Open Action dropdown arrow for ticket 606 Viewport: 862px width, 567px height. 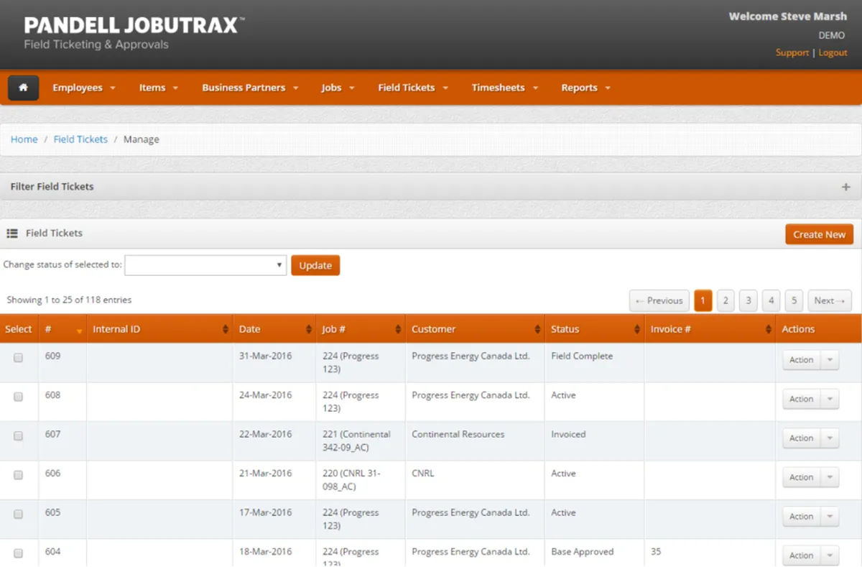point(830,477)
